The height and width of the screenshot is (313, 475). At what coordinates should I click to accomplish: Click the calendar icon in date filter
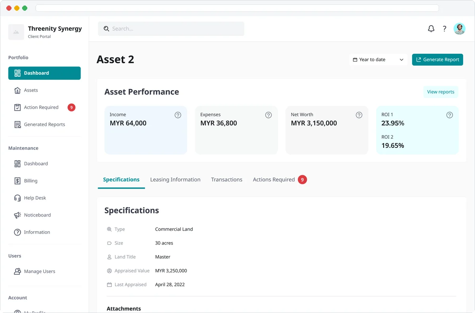355,60
